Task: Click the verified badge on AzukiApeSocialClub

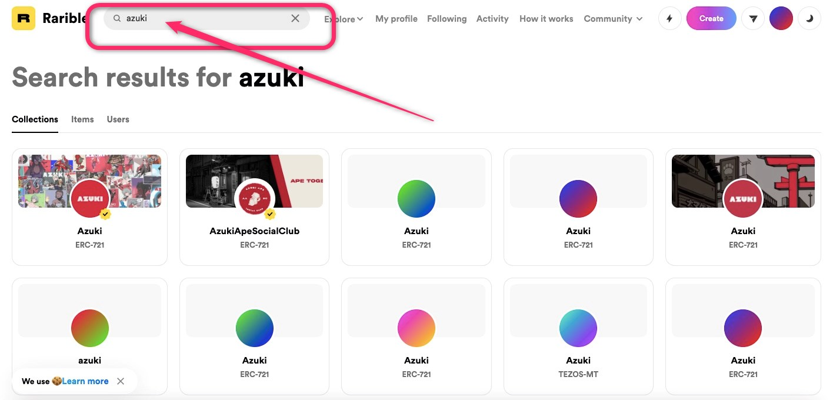Action: [x=271, y=215]
